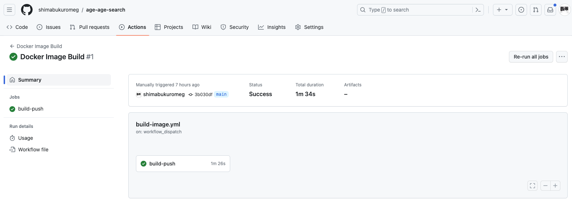
Task: Open the command palette icon
Action: pyautogui.click(x=478, y=10)
